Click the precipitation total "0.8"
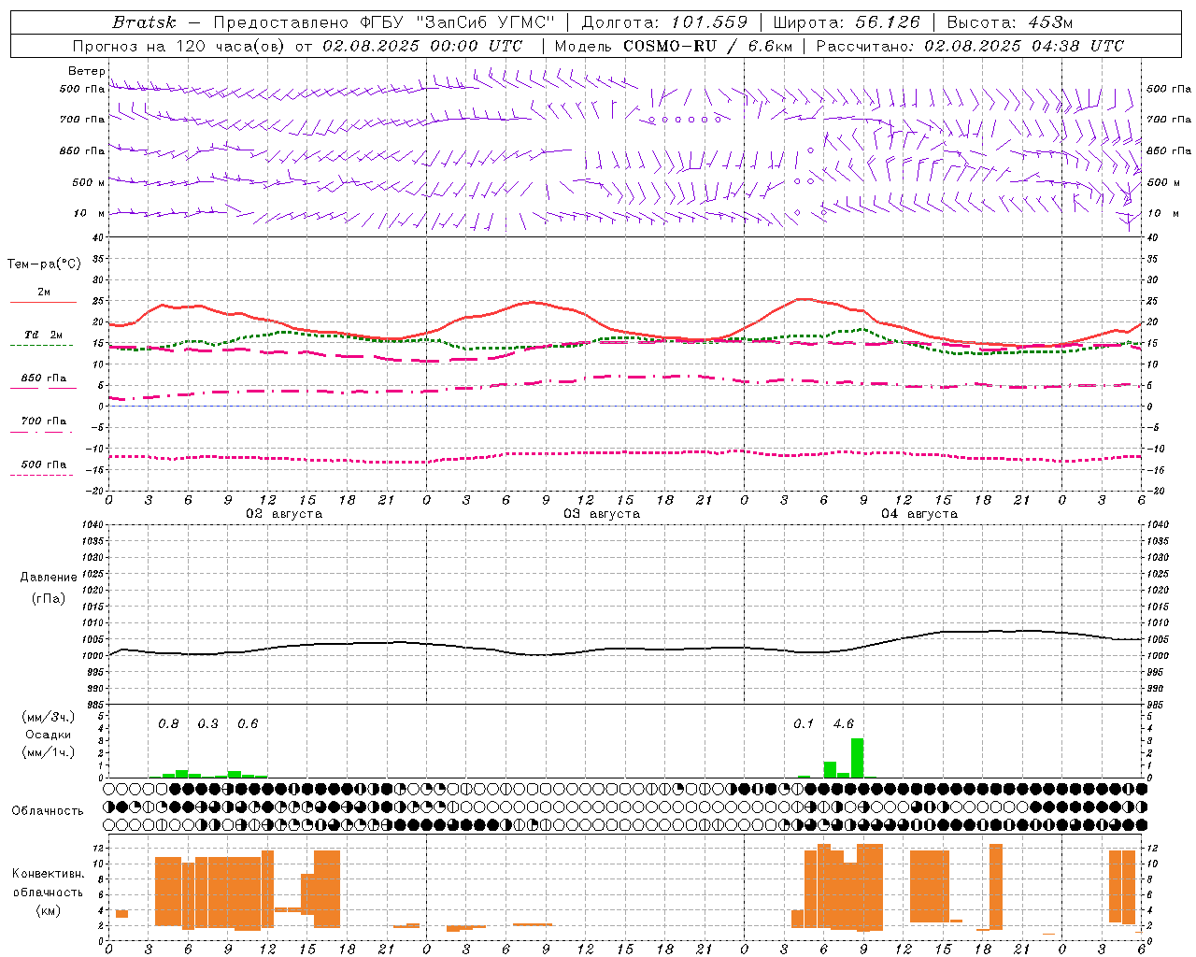The width and height of the screenshot is (1196, 957). [168, 724]
